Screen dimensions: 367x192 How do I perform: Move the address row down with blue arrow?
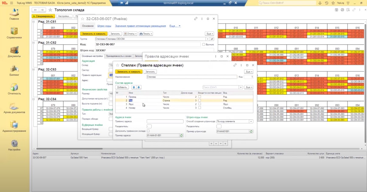[x=139, y=87]
